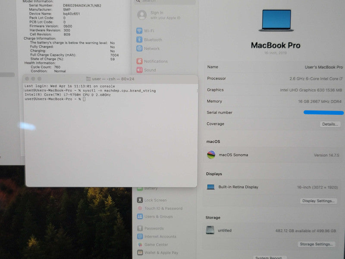Click Manufacturer SMP value
This screenshot has height=259, width=345.
click(67, 9)
